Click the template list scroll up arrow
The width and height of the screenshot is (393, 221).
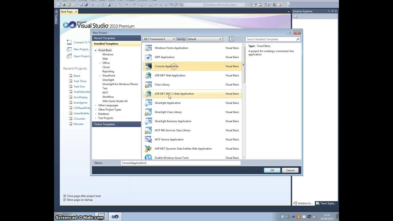click(243, 45)
